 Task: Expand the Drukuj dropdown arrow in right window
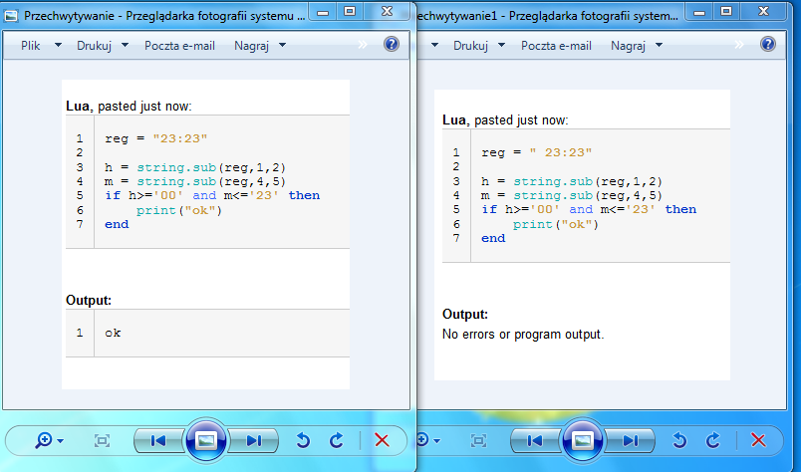(x=502, y=45)
